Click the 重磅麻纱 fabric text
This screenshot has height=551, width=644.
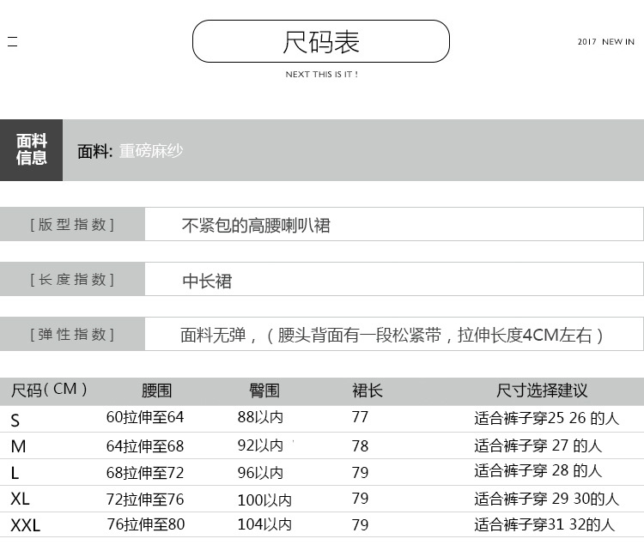(151, 151)
